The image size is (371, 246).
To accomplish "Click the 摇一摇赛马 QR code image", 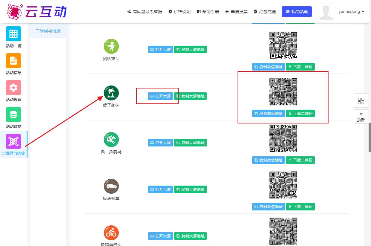I will click(x=283, y=138).
